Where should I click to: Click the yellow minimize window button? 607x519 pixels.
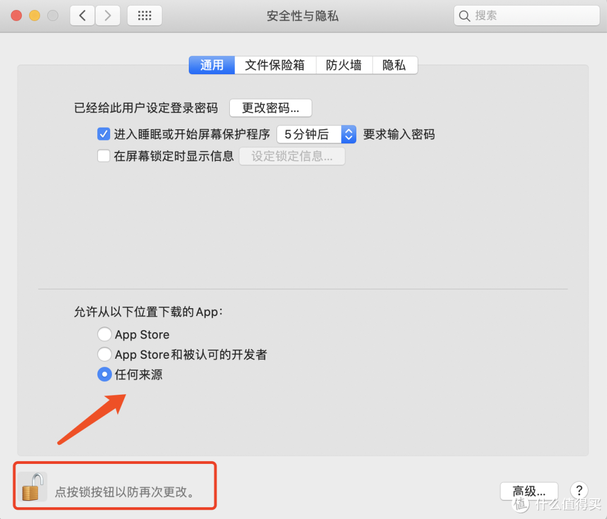pyautogui.click(x=34, y=16)
